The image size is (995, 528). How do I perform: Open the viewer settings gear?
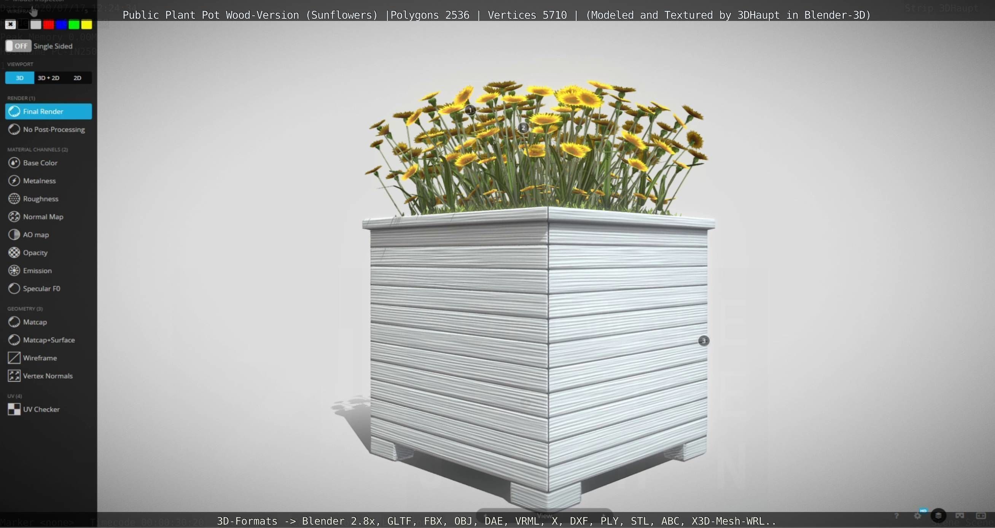(917, 516)
